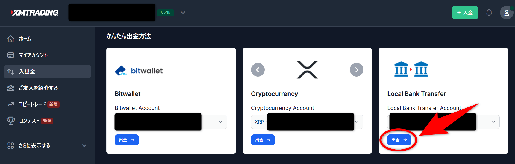Select 入出金 in the sidebar

pos(48,72)
